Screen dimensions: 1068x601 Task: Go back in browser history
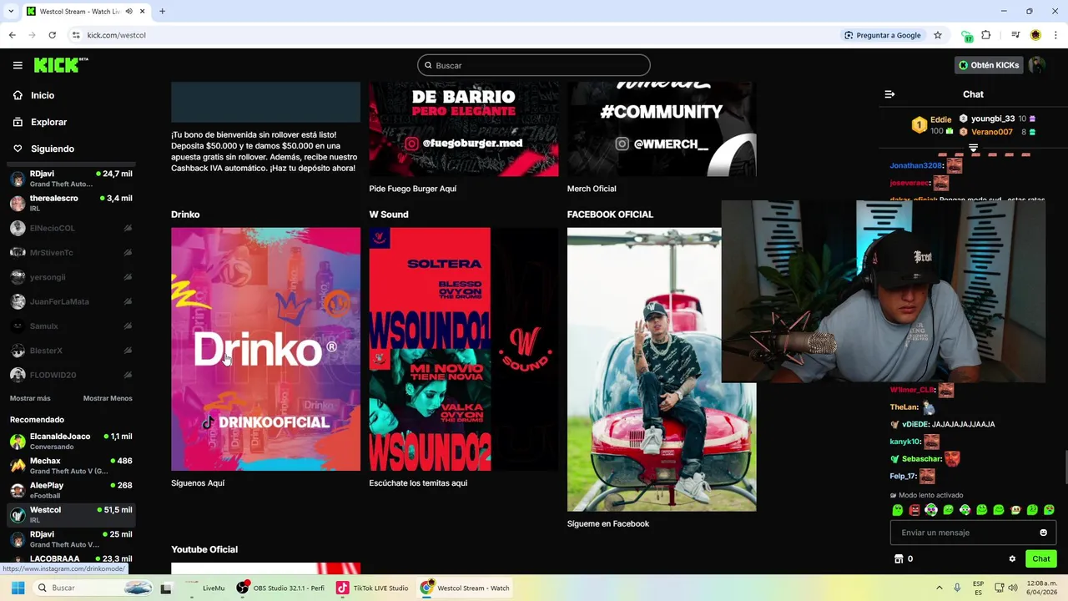pyautogui.click(x=13, y=35)
